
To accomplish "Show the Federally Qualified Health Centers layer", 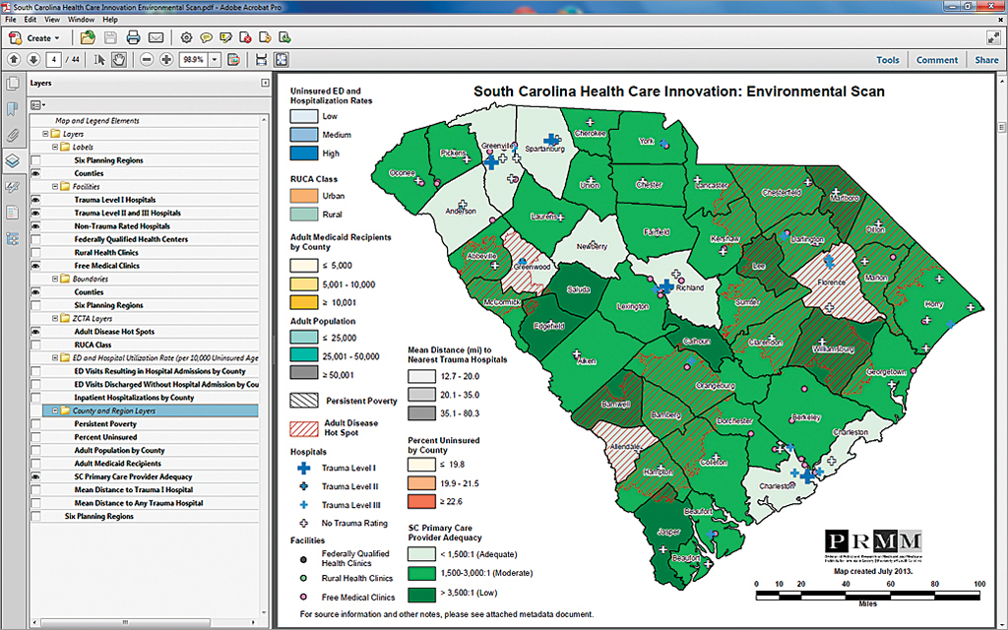I will pos(36,239).
